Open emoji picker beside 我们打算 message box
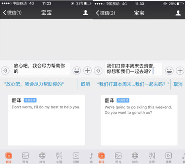This screenshot has height=165, width=185. pos(169,71)
